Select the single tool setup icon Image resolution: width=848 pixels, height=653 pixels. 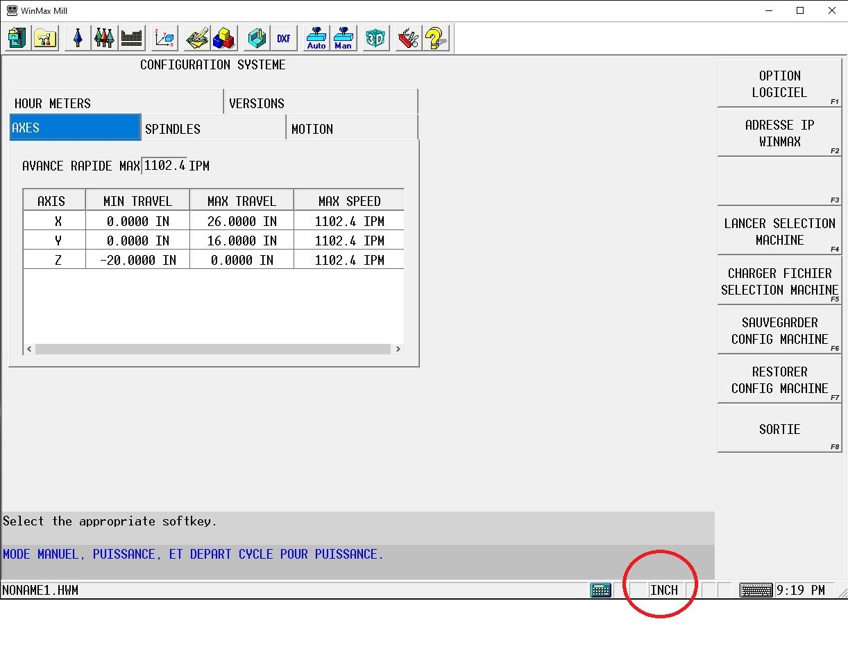[x=78, y=38]
